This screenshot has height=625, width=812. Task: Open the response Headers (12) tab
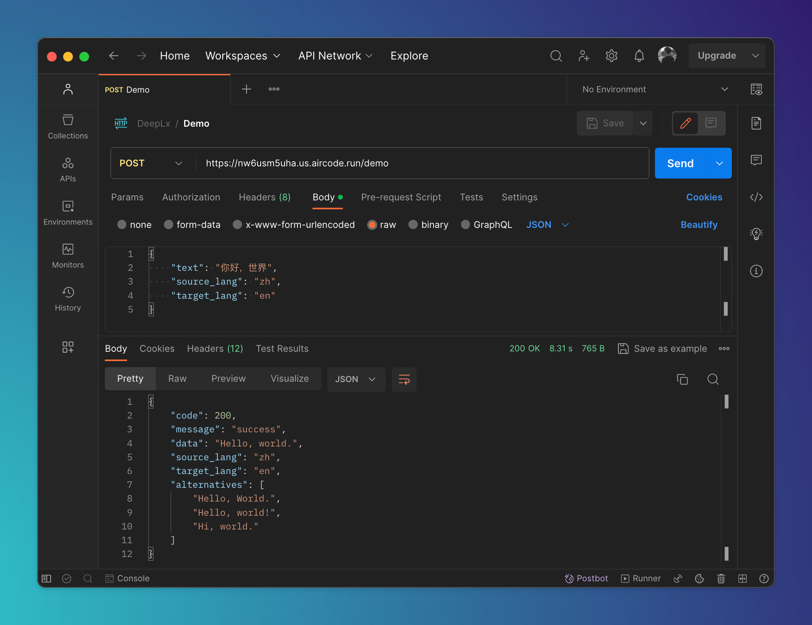(215, 349)
